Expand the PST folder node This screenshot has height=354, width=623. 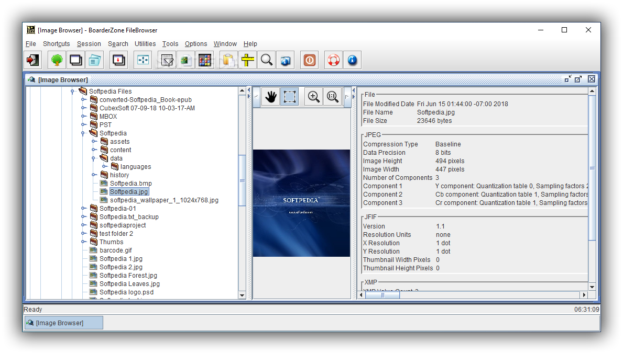(x=83, y=125)
